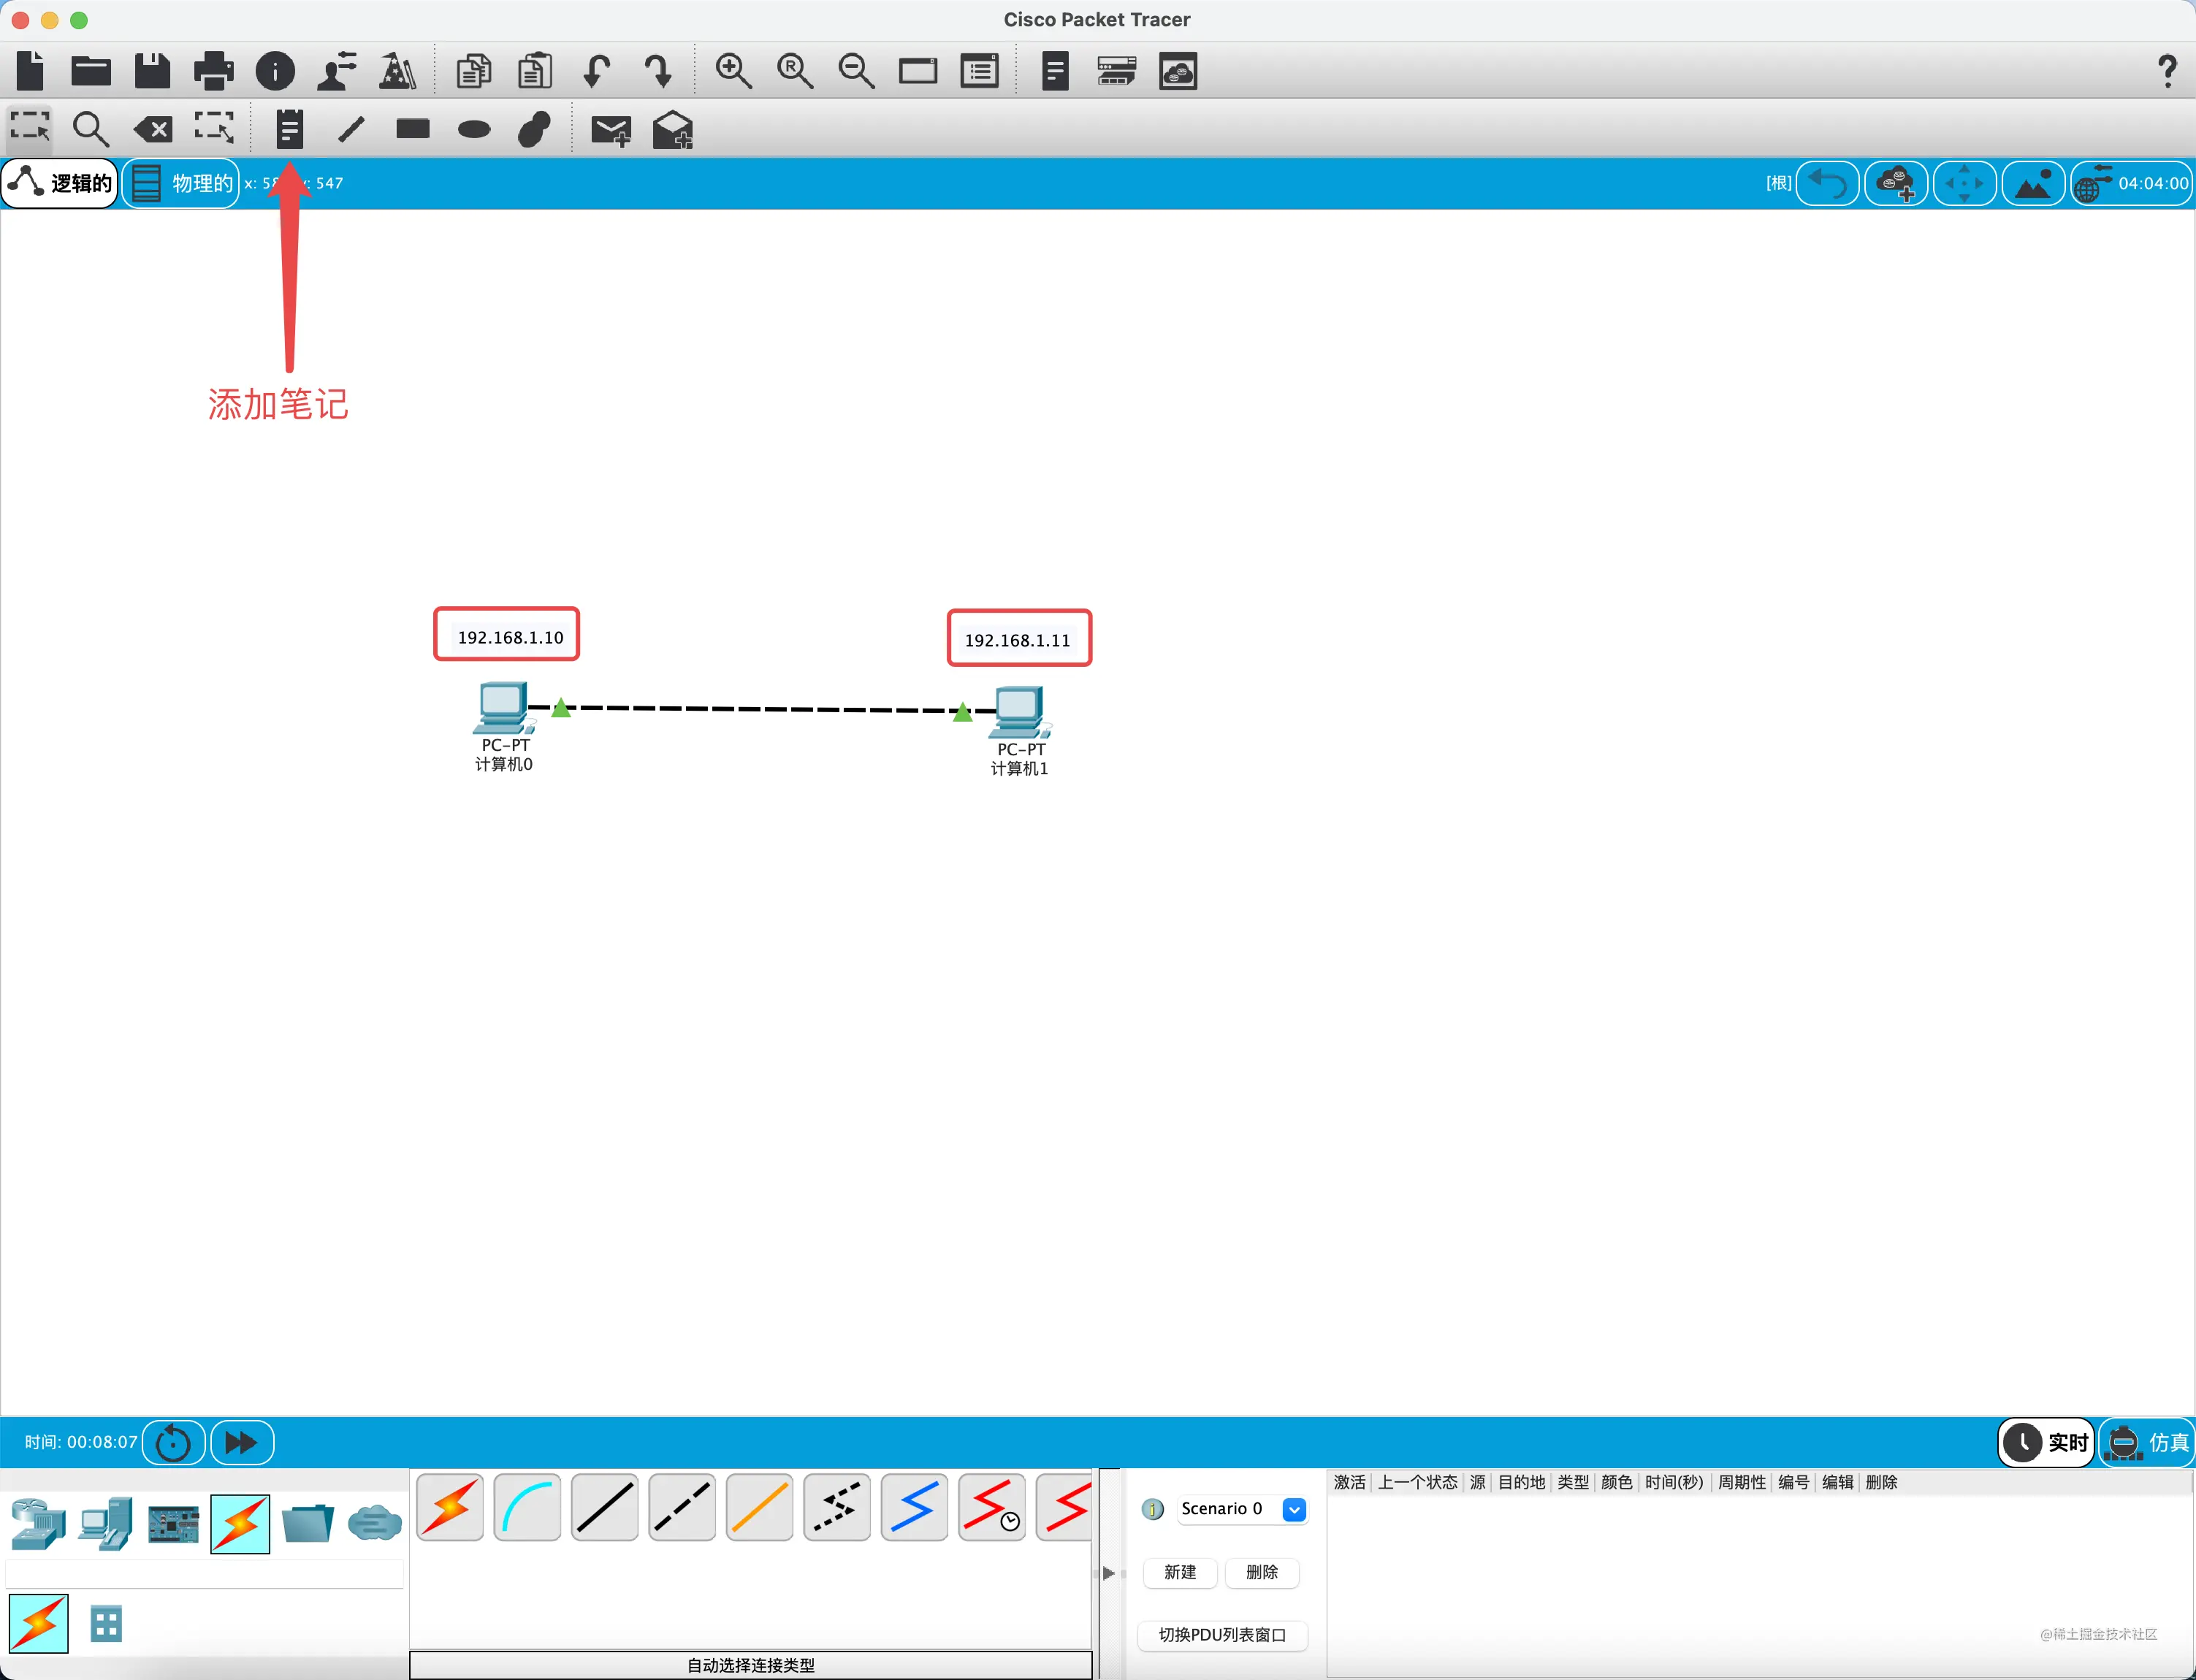Undo the last action
Image resolution: width=2196 pixels, height=1680 pixels.
click(x=597, y=71)
